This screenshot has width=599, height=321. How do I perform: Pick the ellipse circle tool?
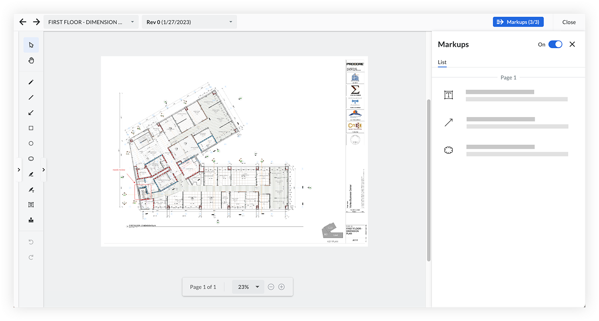tap(31, 143)
